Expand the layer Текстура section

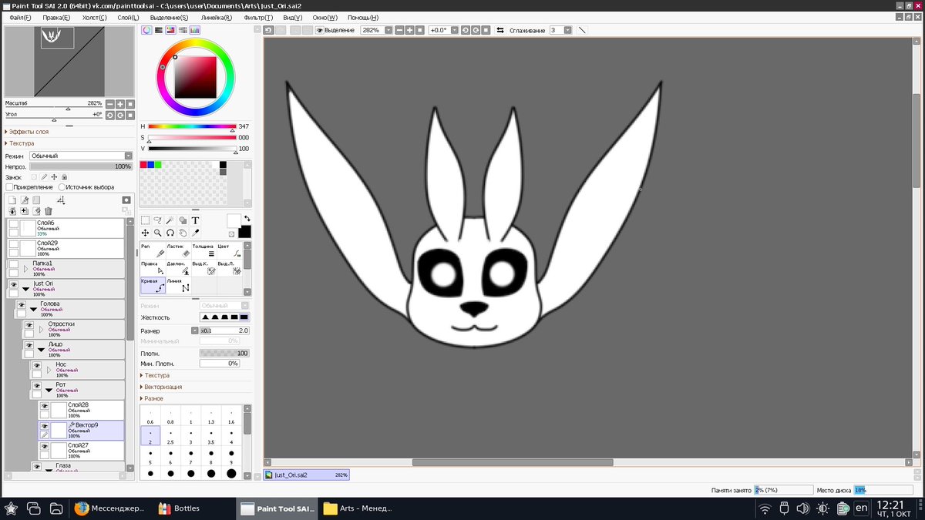click(x=22, y=143)
